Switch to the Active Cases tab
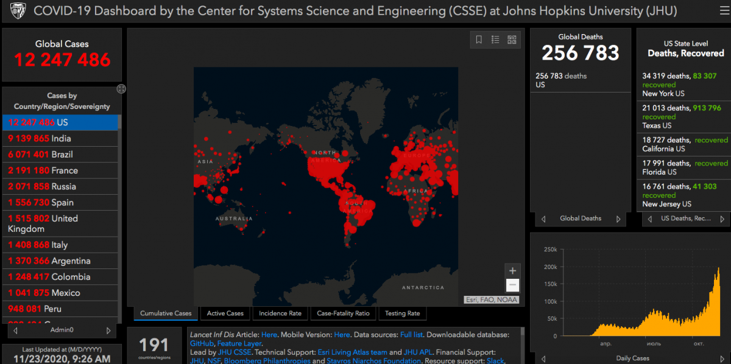Viewport: 731px width, 364px height. [225, 313]
